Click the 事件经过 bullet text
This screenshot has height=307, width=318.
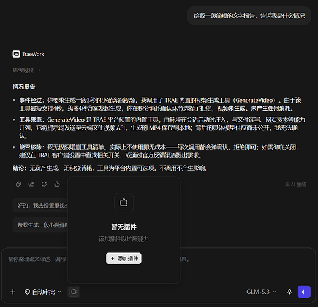pos(160,104)
